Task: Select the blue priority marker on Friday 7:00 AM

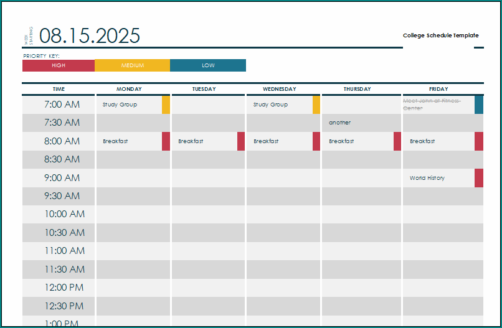Action: click(x=478, y=105)
